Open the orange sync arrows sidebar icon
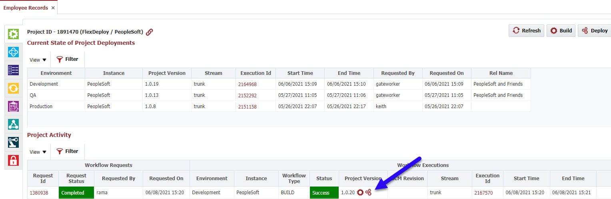 pos(14,88)
